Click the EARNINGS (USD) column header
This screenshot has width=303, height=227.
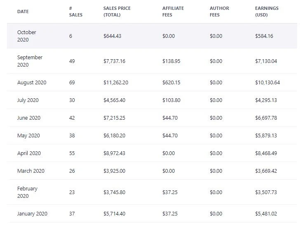267,12
